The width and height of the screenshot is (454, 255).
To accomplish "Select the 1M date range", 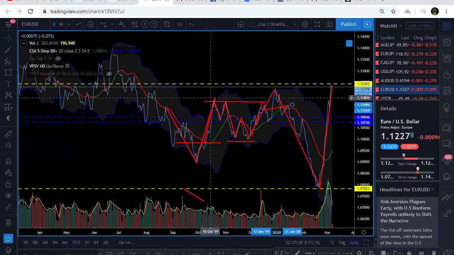I will 45,242.
